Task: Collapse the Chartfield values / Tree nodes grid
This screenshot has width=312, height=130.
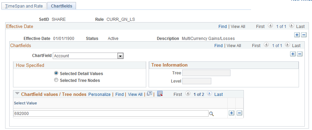Action: click(x=17, y=94)
